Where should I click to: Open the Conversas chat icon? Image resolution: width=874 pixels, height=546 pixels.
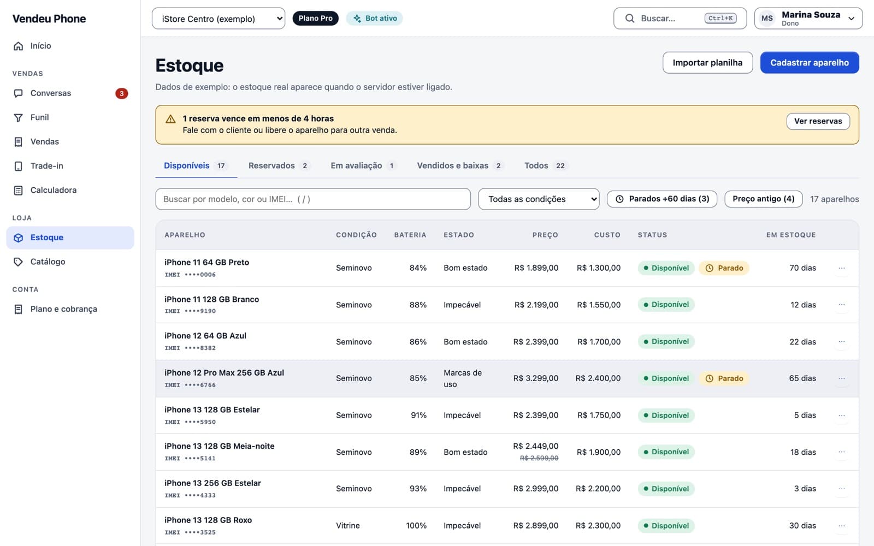[x=18, y=93]
